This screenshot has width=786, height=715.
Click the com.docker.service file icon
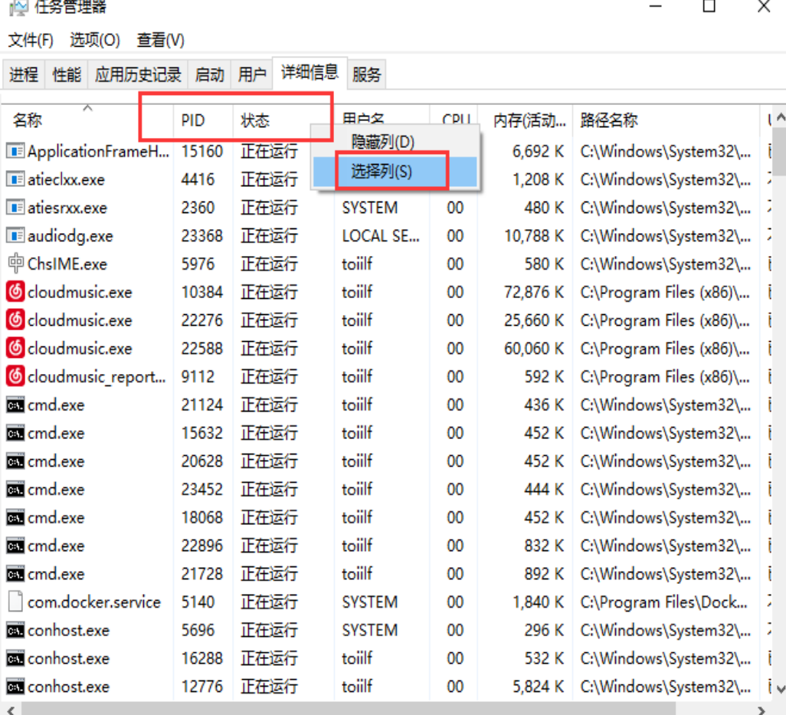(x=15, y=602)
